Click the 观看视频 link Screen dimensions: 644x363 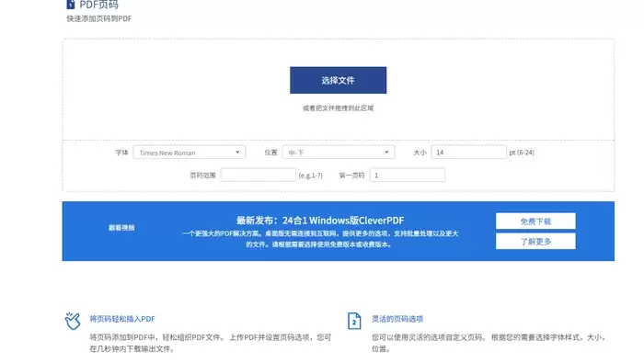[x=121, y=228]
